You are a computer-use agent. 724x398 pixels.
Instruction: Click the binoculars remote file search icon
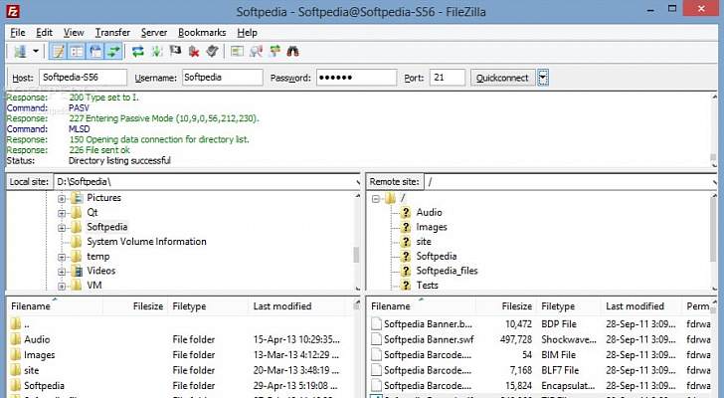[x=292, y=51]
